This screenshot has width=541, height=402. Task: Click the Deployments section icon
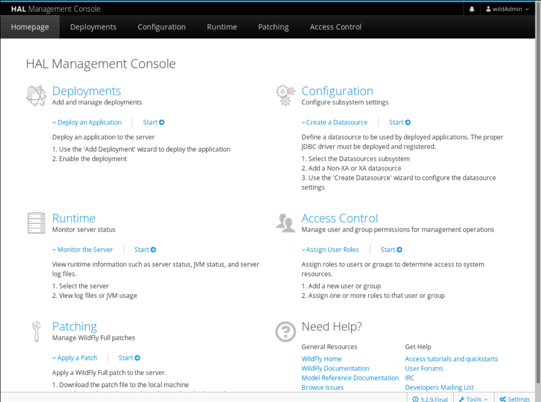(x=36, y=96)
